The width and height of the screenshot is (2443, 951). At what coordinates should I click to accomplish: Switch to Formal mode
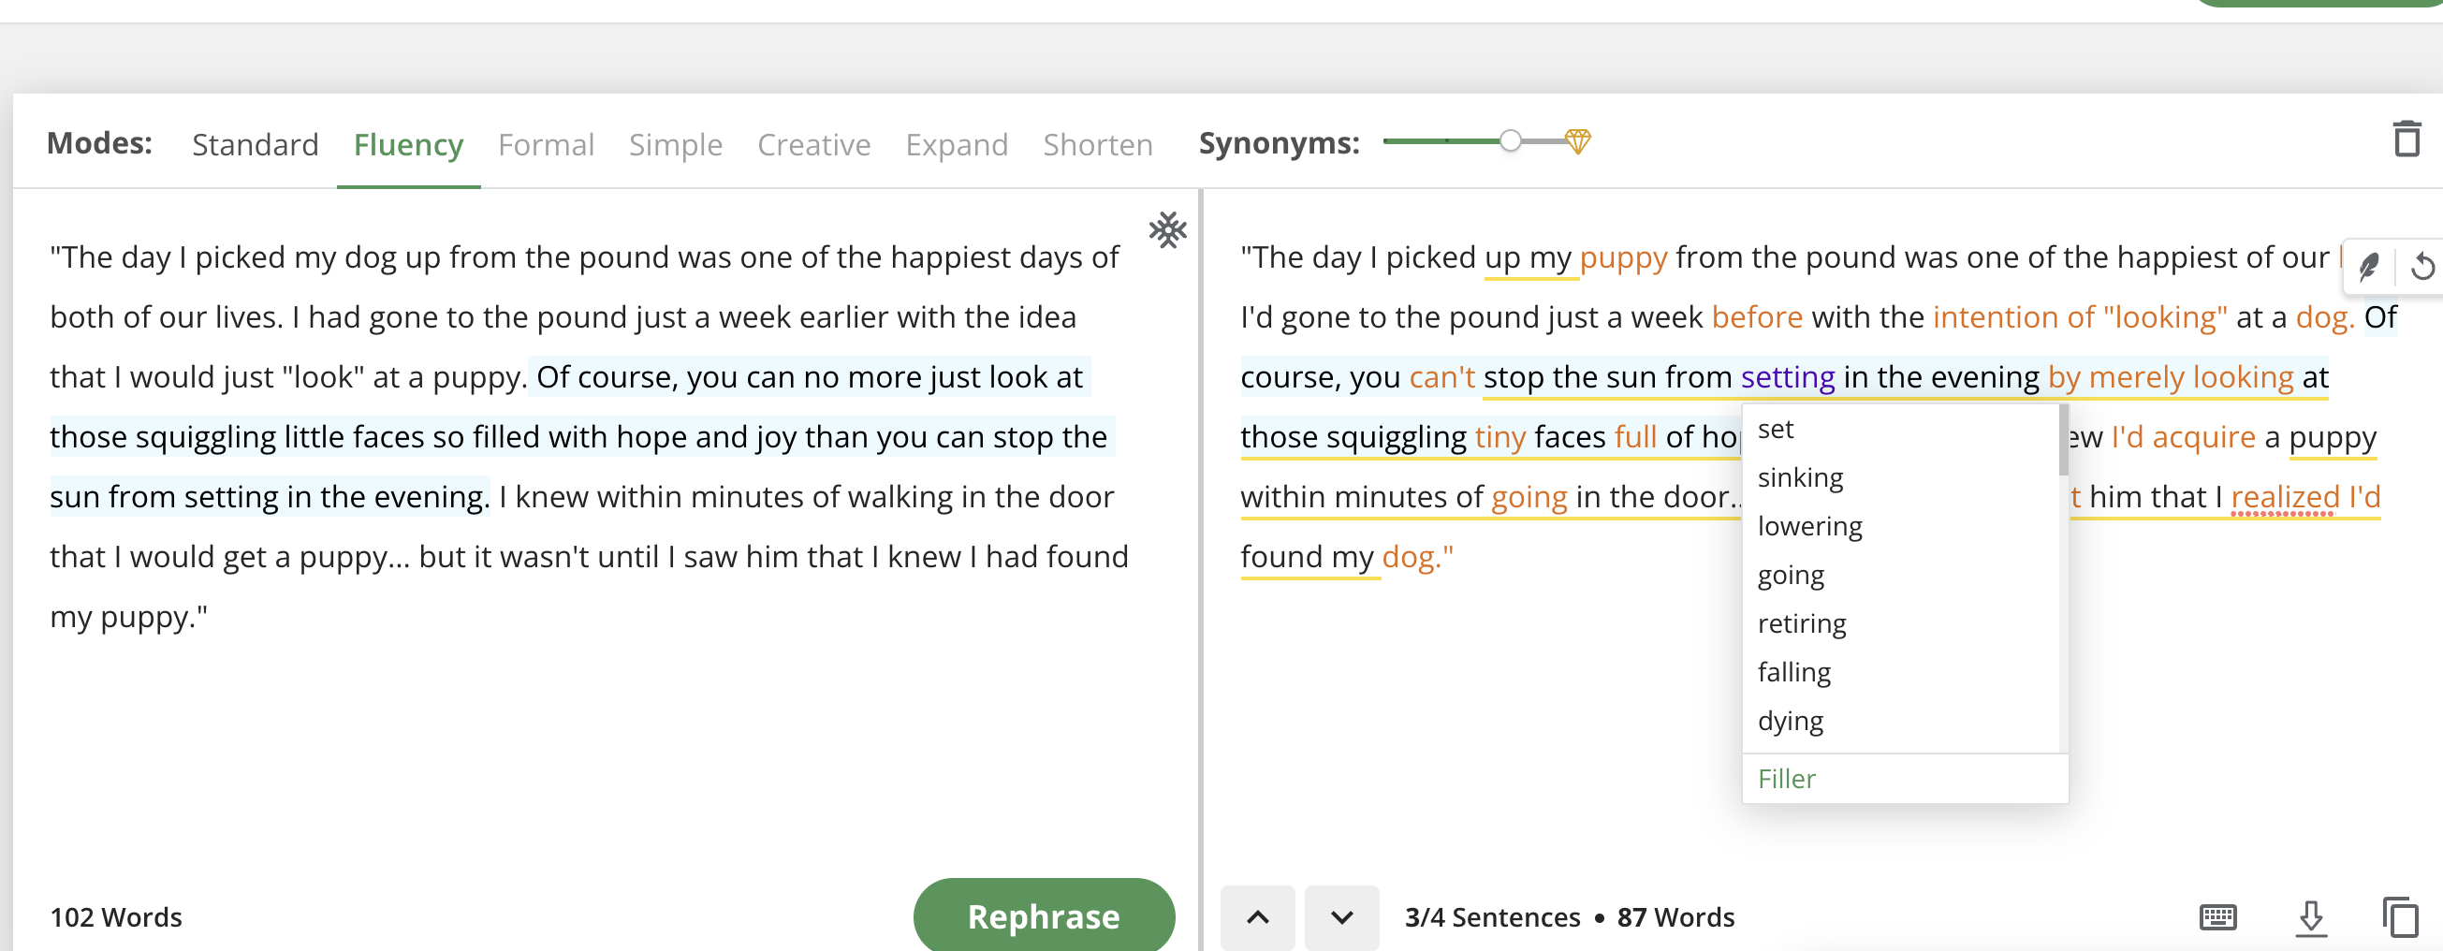(547, 144)
